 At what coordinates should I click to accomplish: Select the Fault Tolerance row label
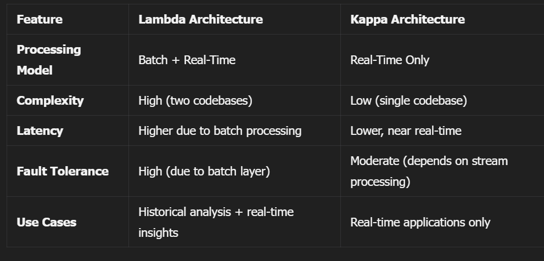(x=63, y=171)
